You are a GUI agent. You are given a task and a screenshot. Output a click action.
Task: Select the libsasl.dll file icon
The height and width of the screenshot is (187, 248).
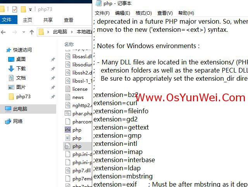click(68, 56)
